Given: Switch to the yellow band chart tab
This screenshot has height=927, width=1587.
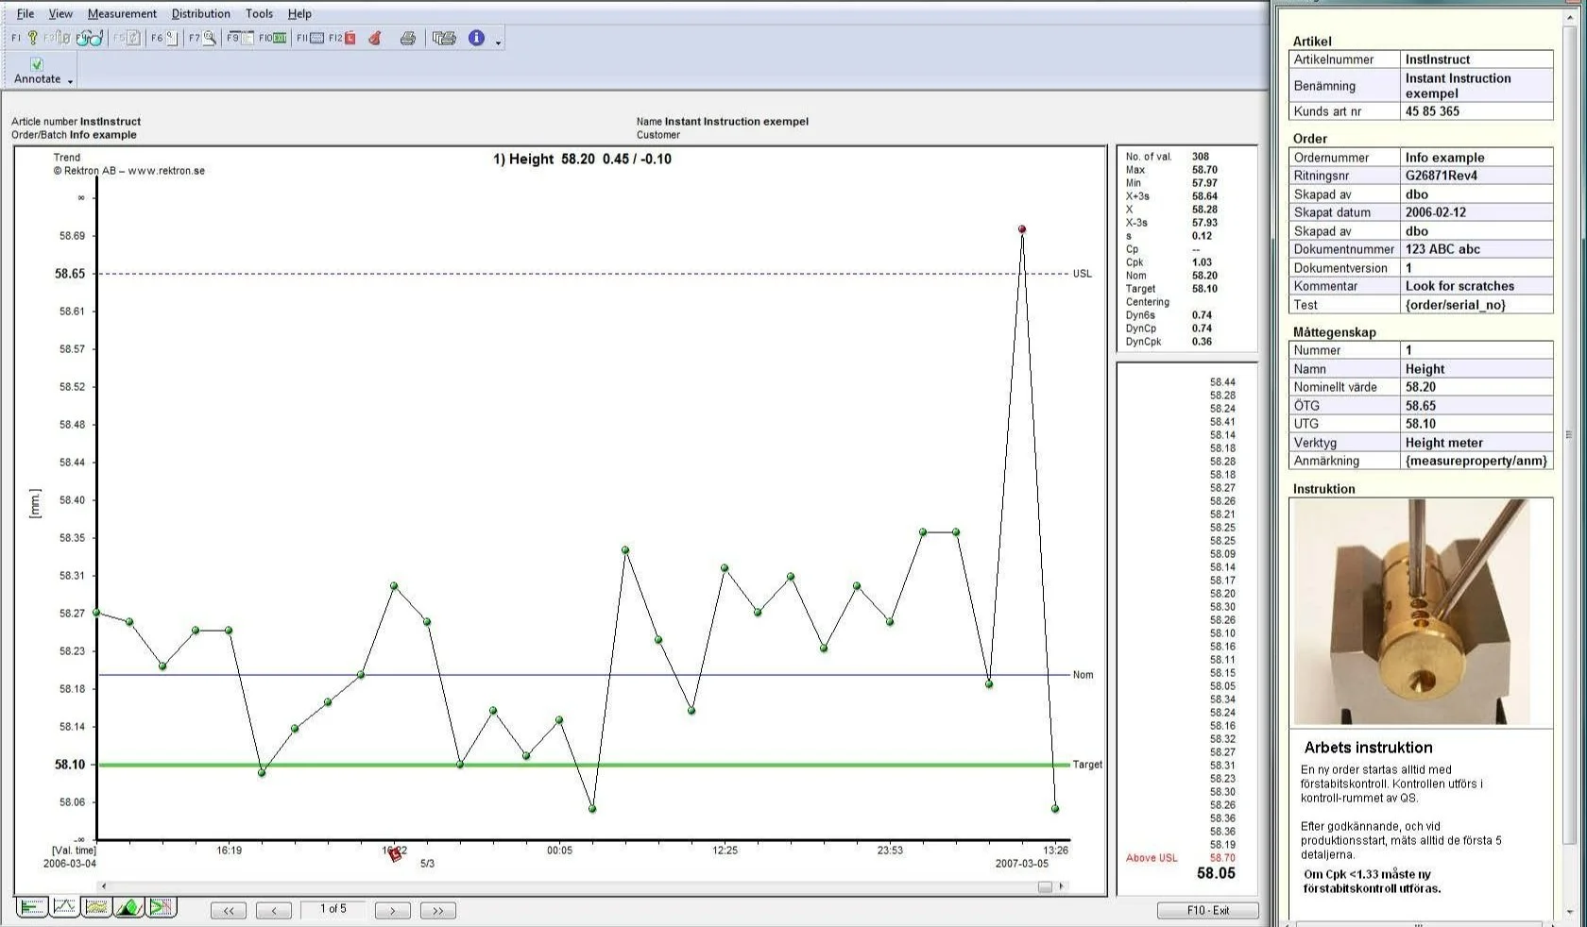Looking at the screenshot, I should coord(96,907).
